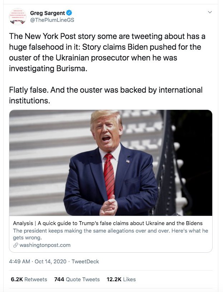The image size is (223, 292).
Task: View the 6.2K Retweets list
Action: tap(29, 279)
